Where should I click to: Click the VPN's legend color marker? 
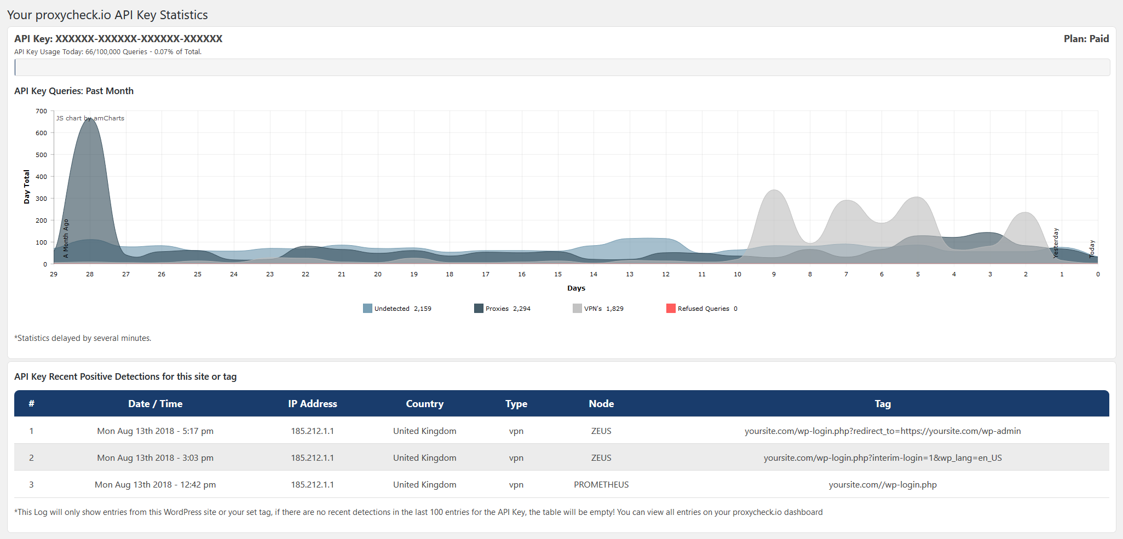[577, 309]
